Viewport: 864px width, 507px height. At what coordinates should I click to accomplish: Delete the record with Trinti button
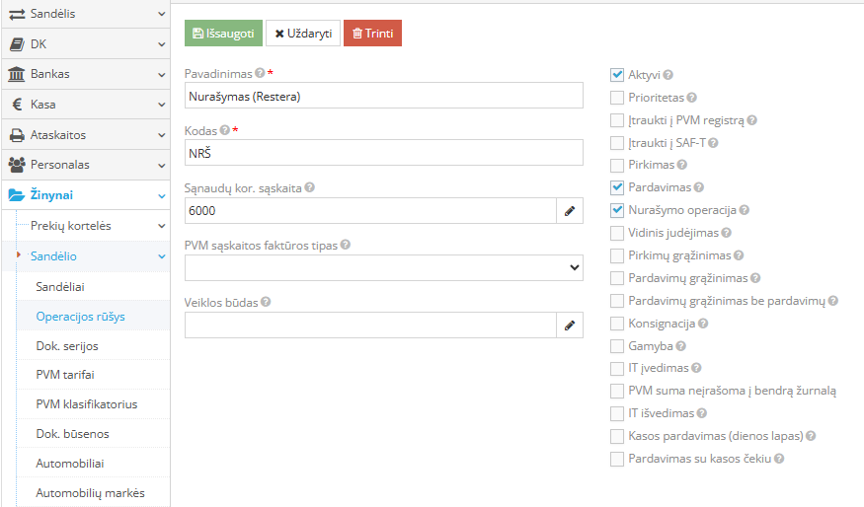372,33
